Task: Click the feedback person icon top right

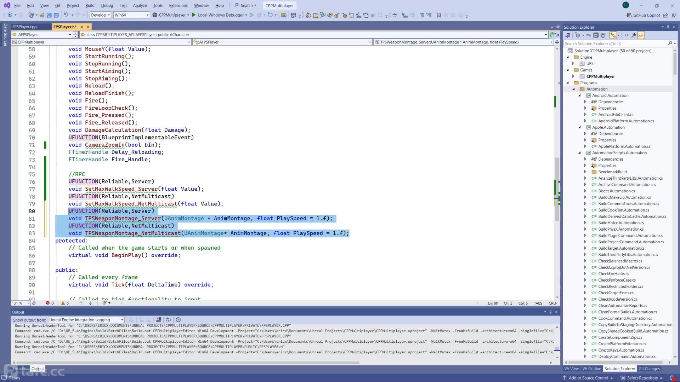Action: point(674,15)
